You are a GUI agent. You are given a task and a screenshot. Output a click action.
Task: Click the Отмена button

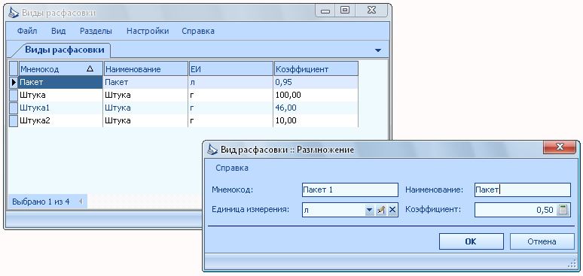(542, 241)
